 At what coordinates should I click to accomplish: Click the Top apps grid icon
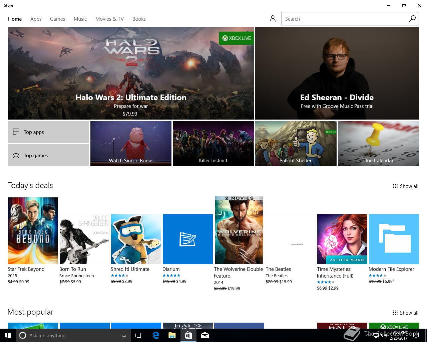coord(16,132)
